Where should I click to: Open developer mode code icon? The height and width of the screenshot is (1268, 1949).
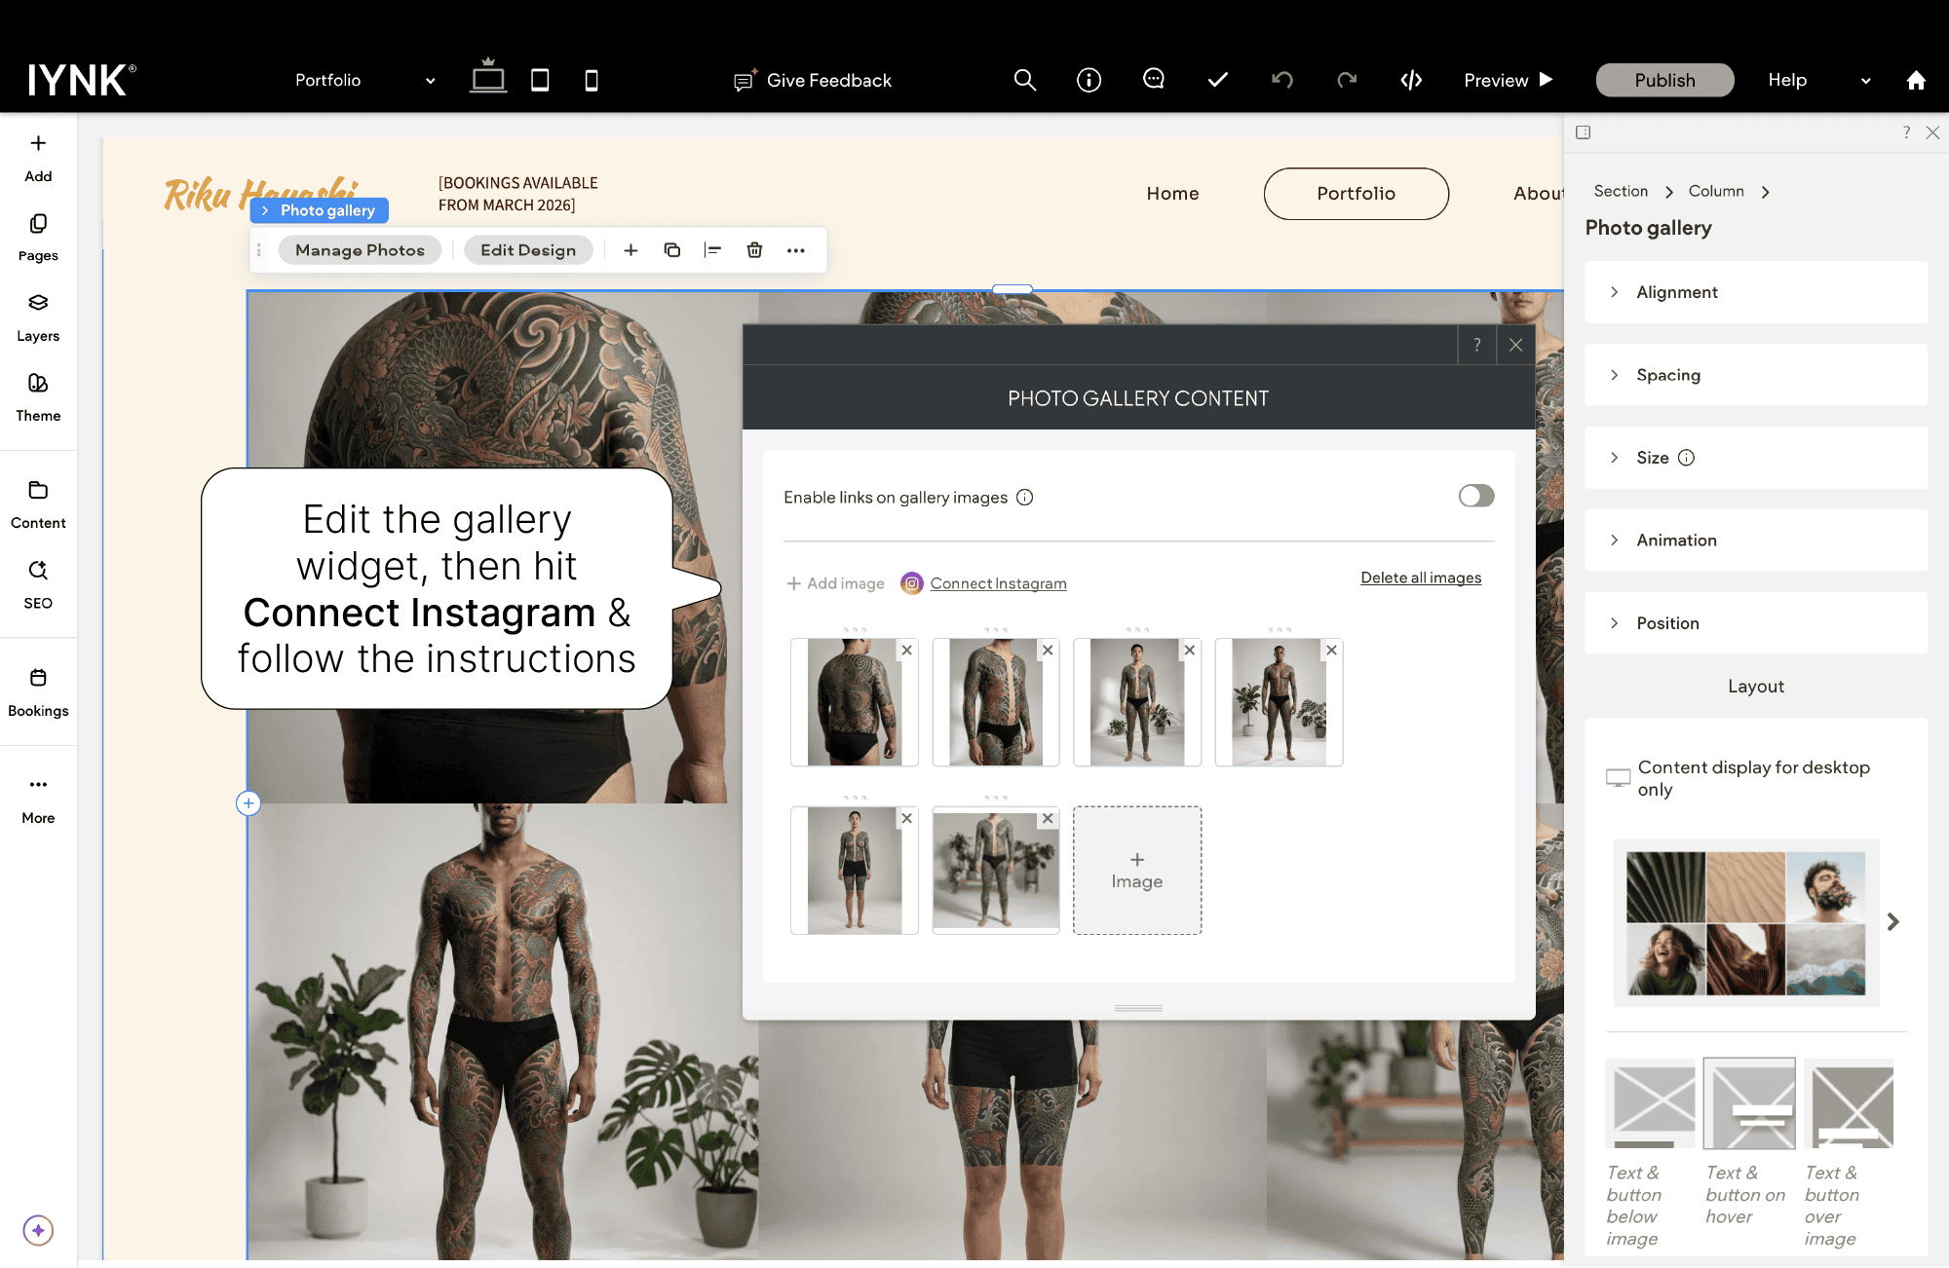1411,80
